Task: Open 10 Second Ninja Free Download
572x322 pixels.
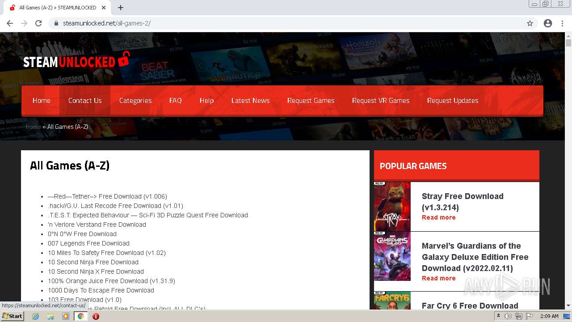Action: point(93,262)
